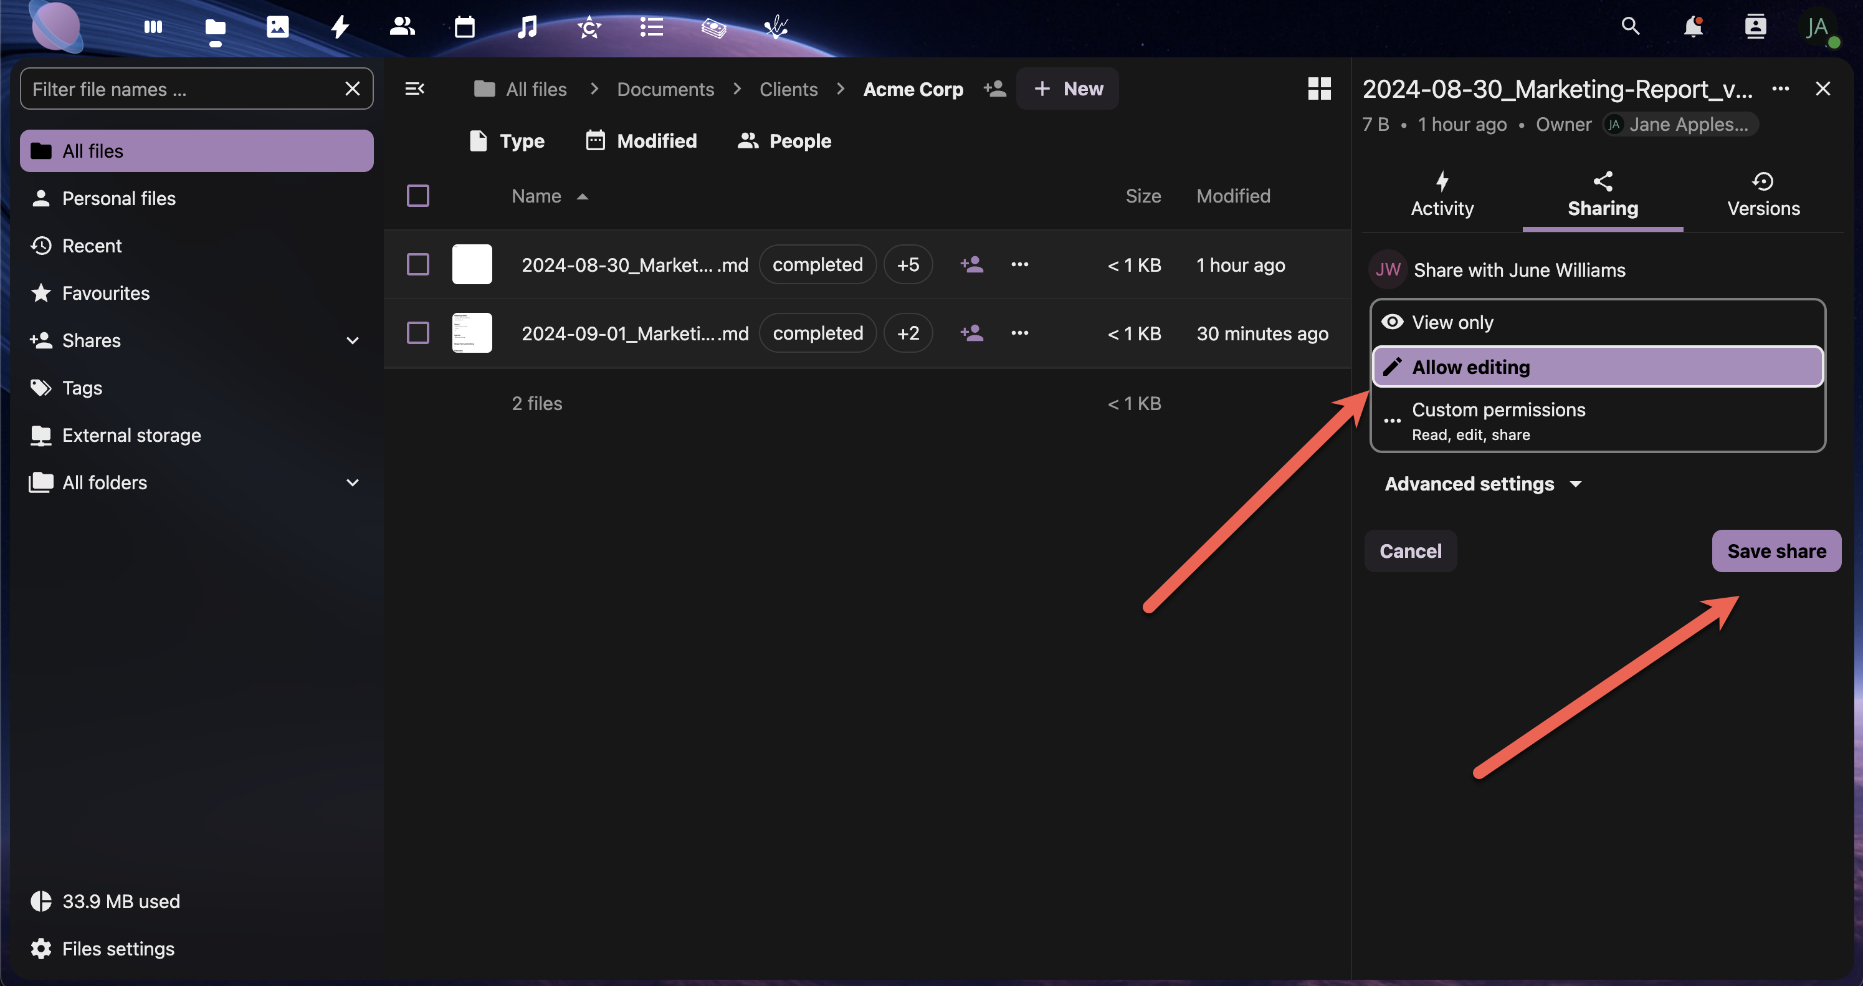Check the 2024-08-30 Marketing file checkbox
Screen dimensions: 1863x986
click(x=418, y=265)
